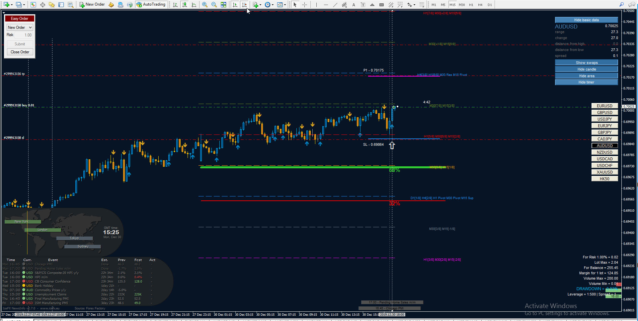The height and width of the screenshot is (321, 638).
Task: Click the Close Order button
Action: 20,52
